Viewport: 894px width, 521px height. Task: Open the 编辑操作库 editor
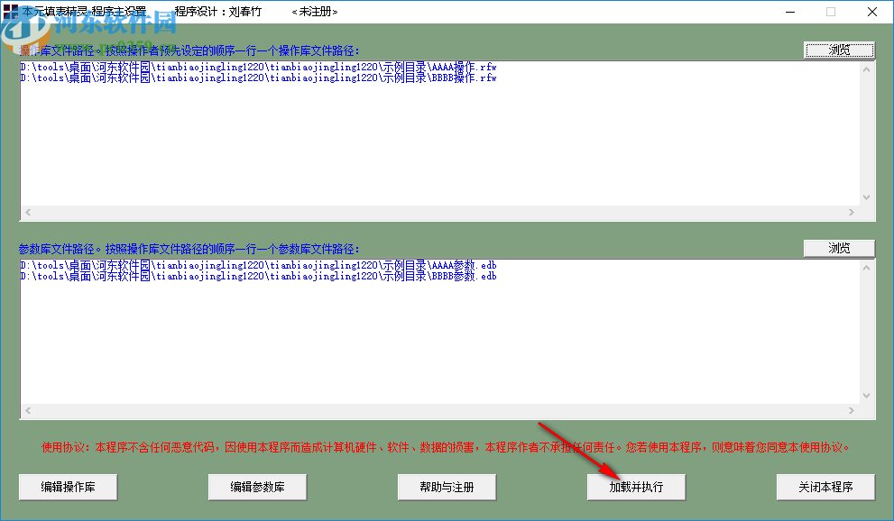(x=69, y=487)
